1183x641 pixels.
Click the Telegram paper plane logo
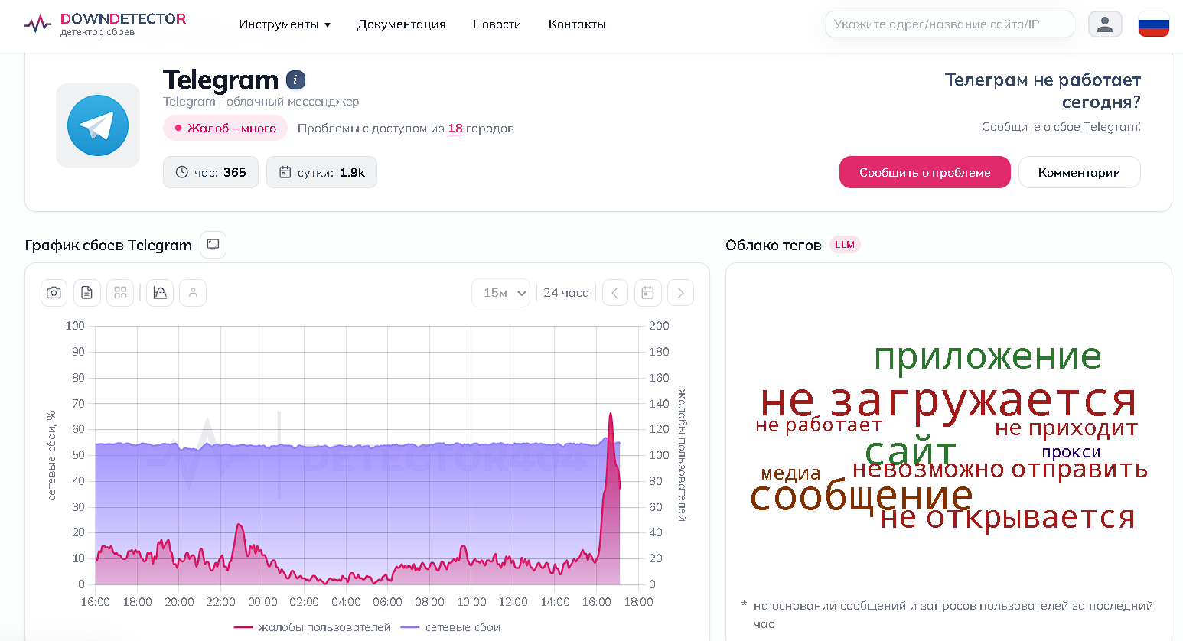point(98,125)
